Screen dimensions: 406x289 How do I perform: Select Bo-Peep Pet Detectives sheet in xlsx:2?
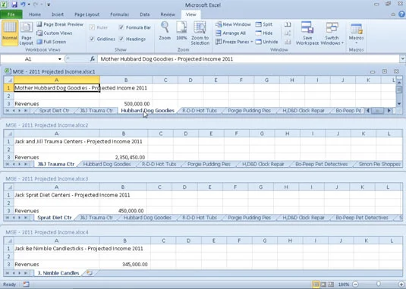coord(321,164)
